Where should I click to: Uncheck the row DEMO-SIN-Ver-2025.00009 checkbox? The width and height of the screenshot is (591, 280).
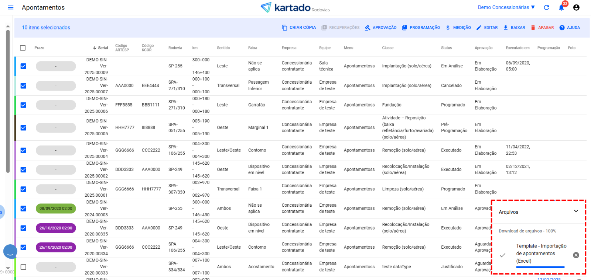[23, 66]
